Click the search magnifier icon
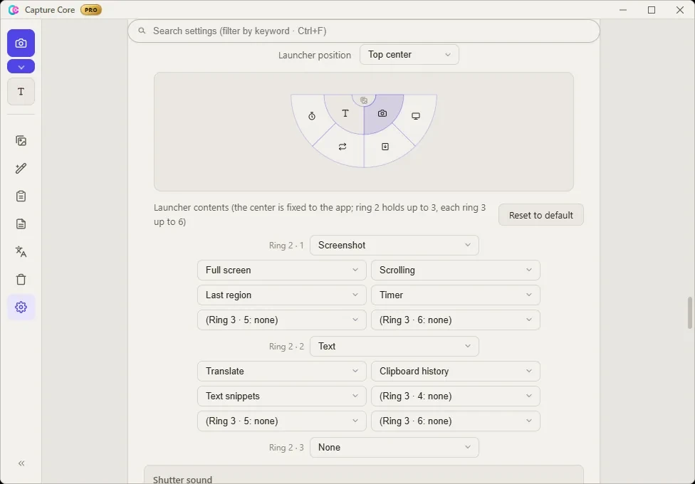Viewport: 695px width, 484px height. (x=142, y=31)
